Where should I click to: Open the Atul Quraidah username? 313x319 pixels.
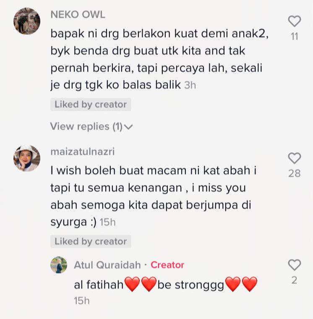point(107,265)
